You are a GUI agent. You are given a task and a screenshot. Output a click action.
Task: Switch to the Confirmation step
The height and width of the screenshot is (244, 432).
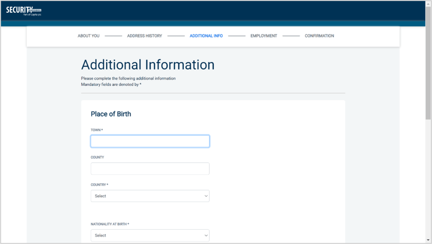(319, 36)
